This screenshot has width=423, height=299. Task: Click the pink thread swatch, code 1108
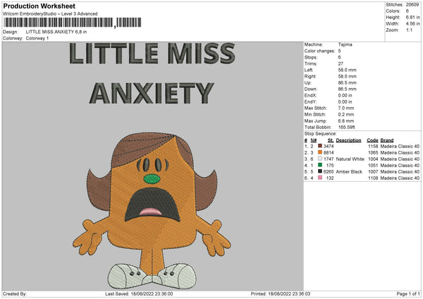click(320, 178)
